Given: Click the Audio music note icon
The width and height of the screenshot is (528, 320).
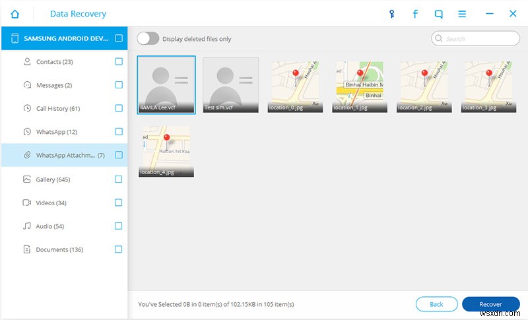Looking at the screenshot, I should point(27,226).
